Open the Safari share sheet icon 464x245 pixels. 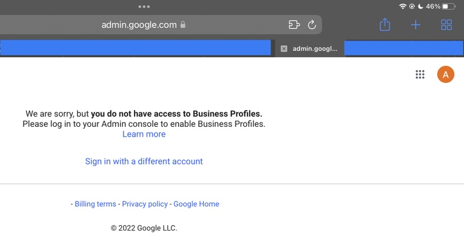(385, 24)
